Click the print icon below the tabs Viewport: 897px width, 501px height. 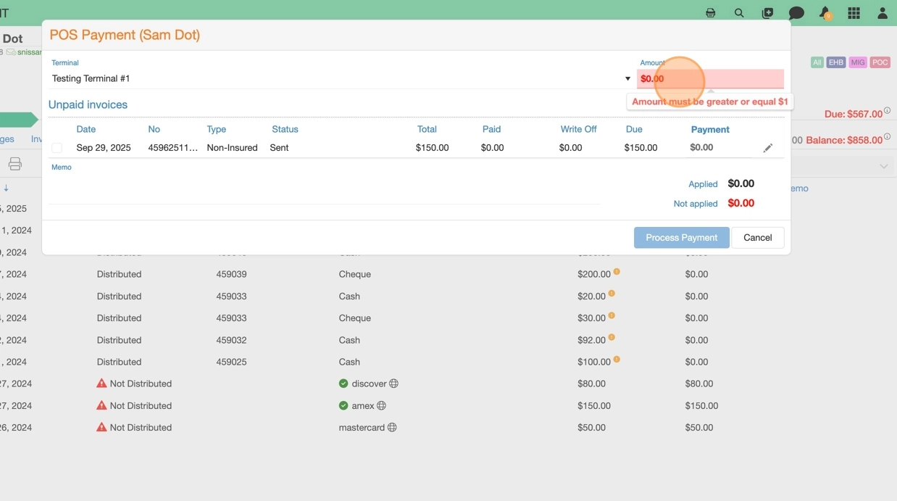[x=15, y=164]
